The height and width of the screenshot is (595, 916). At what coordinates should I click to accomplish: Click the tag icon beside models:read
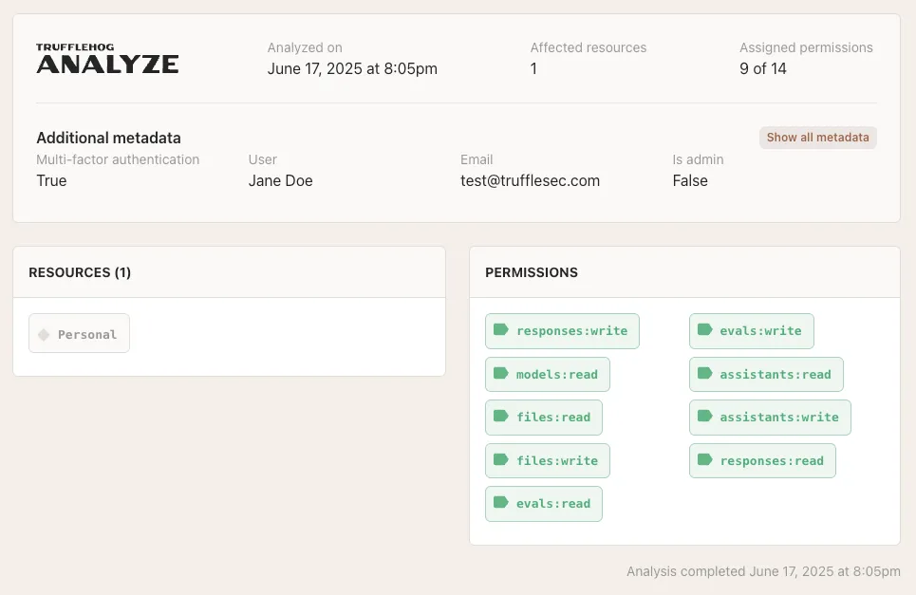tap(500, 374)
